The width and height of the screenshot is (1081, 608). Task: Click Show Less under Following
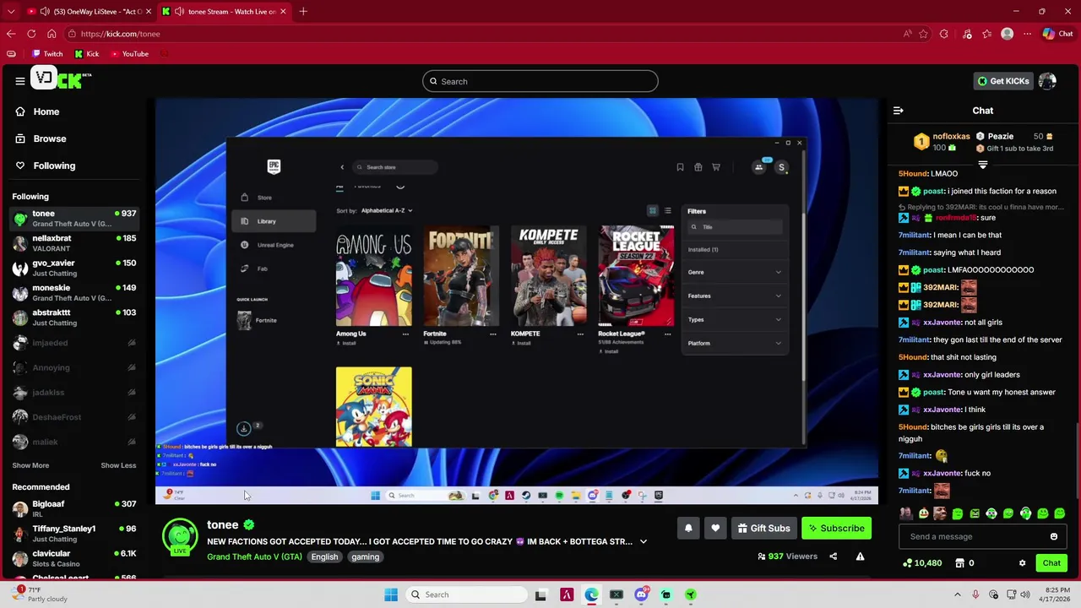click(x=118, y=465)
